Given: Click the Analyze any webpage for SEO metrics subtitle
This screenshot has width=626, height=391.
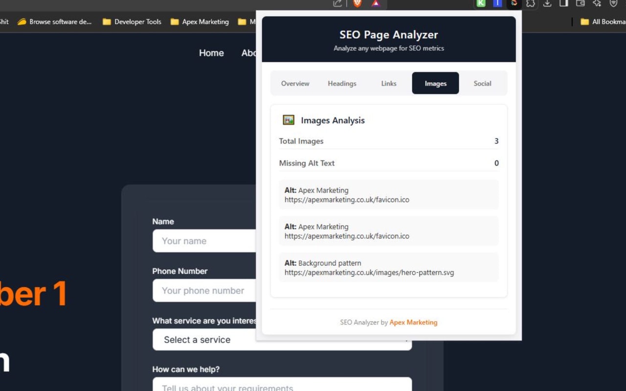Looking at the screenshot, I should tap(389, 48).
